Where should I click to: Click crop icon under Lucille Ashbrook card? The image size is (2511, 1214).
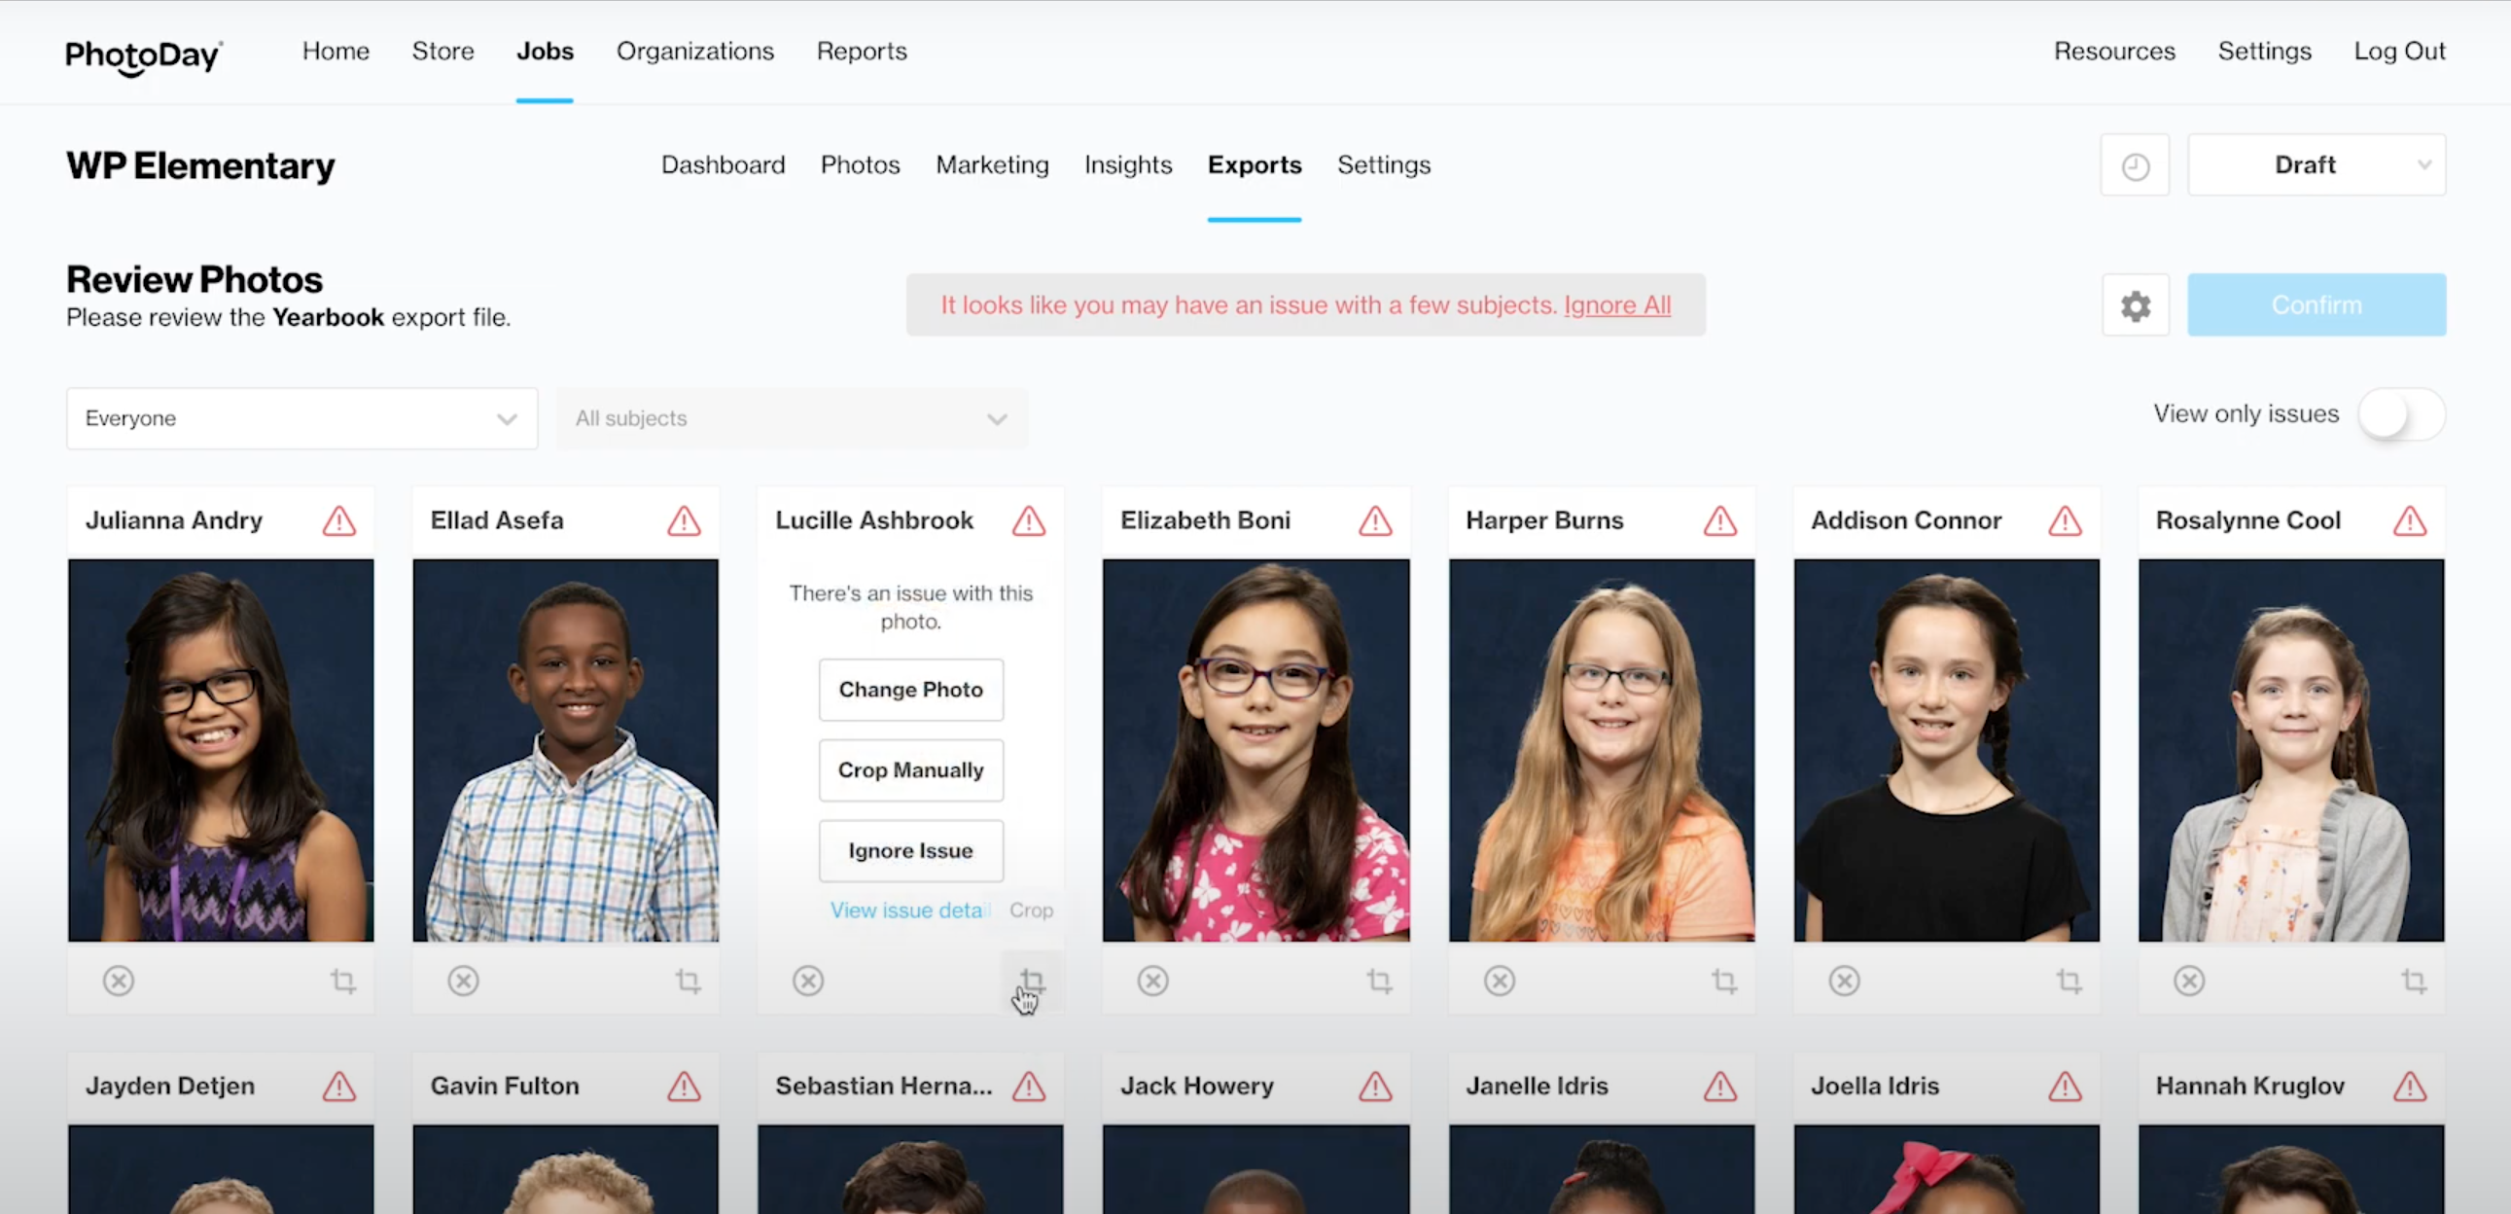point(1032,980)
